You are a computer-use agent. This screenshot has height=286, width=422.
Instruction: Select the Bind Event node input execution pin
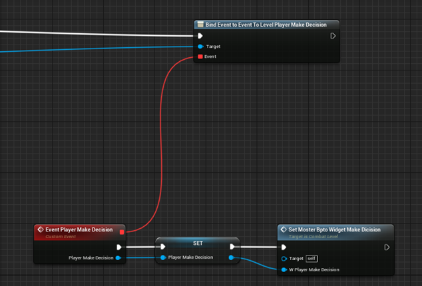click(200, 36)
